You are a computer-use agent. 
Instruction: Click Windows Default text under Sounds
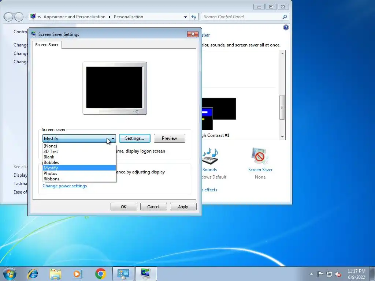click(214, 177)
